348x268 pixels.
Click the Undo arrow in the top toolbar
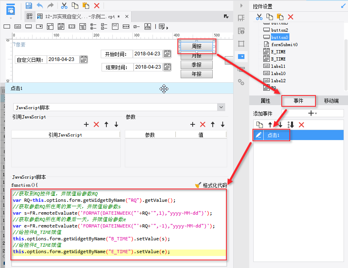pyautogui.click(x=39, y=6)
